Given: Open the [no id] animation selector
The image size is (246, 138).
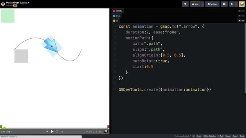Looking at the screenshot, I should (7, 131).
